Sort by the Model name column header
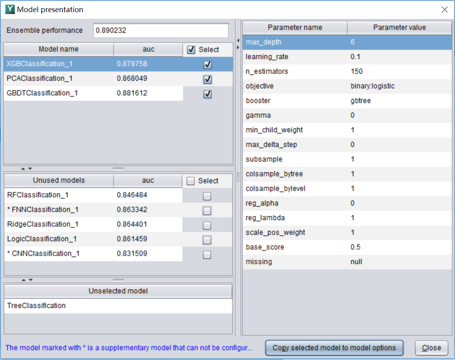 point(59,49)
